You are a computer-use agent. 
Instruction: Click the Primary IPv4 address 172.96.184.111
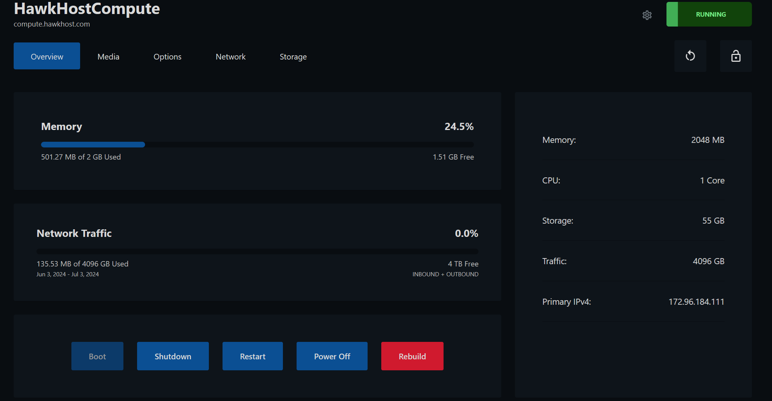click(x=696, y=302)
